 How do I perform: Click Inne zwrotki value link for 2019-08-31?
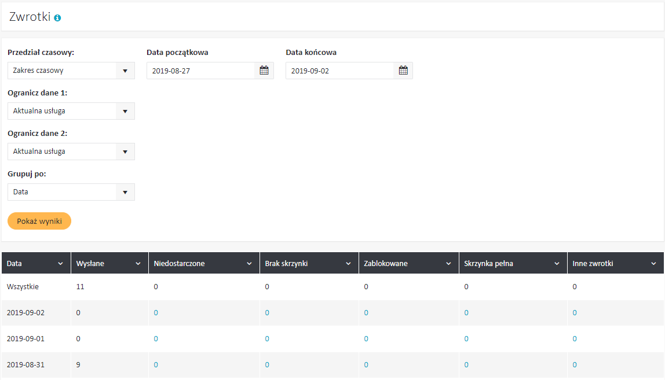[575, 365]
